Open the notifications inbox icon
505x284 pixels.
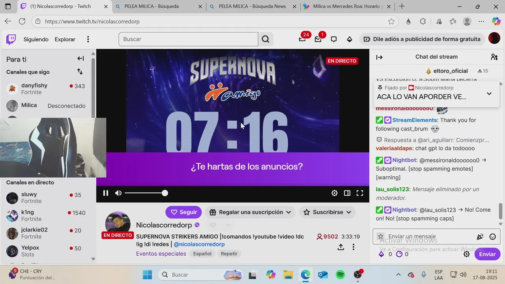click(x=318, y=39)
